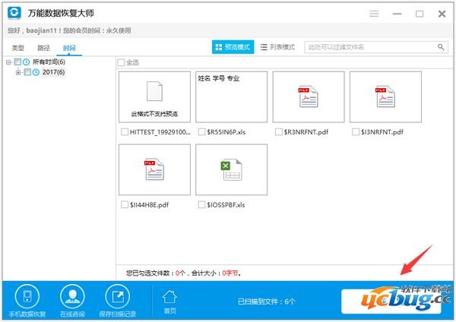This screenshot has width=456, height=322.
Task: Click clock icon beside 所有时间(6)
Action: coord(26,62)
